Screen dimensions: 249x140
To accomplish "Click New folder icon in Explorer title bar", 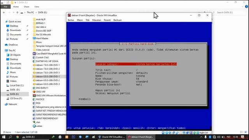I will coord(12,2).
